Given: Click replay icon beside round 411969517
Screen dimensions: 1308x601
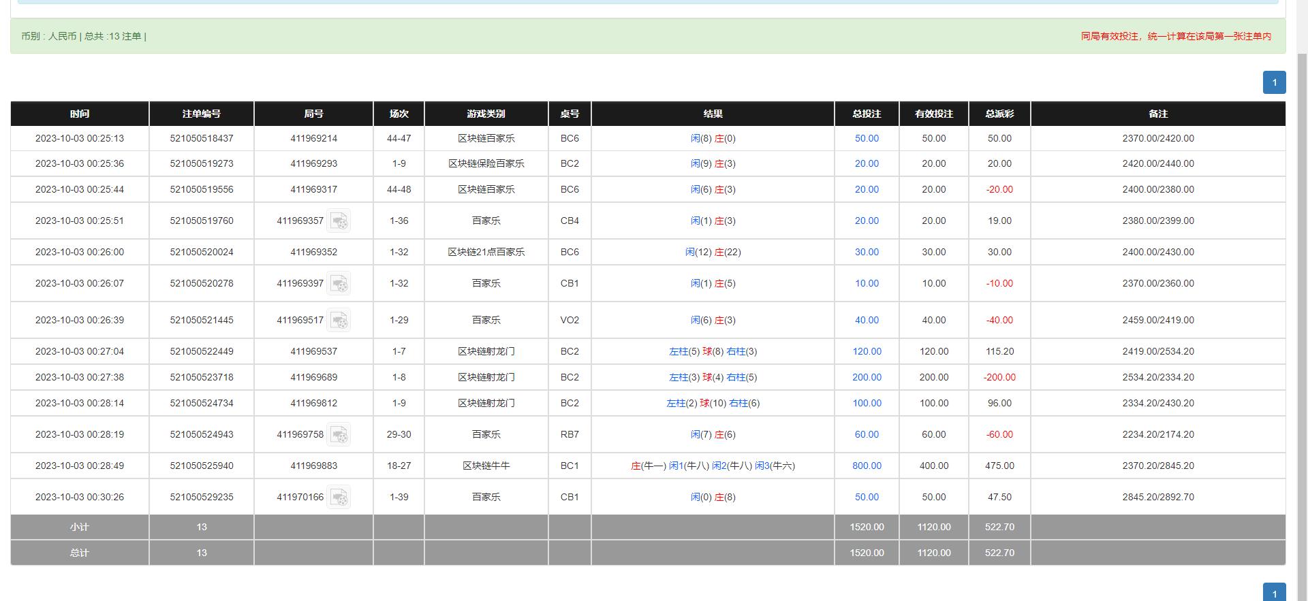Looking at the screenshot, I should pyautogui.click(x=339, y=320).
